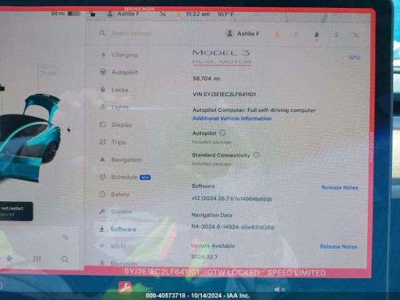The image size is (400, 300).
Task: Tap the Autopilot steering wheel icon
Action: tap(102, 72)
